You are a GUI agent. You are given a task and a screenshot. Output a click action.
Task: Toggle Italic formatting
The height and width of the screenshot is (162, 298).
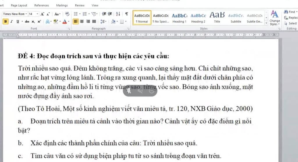[12, 22]
